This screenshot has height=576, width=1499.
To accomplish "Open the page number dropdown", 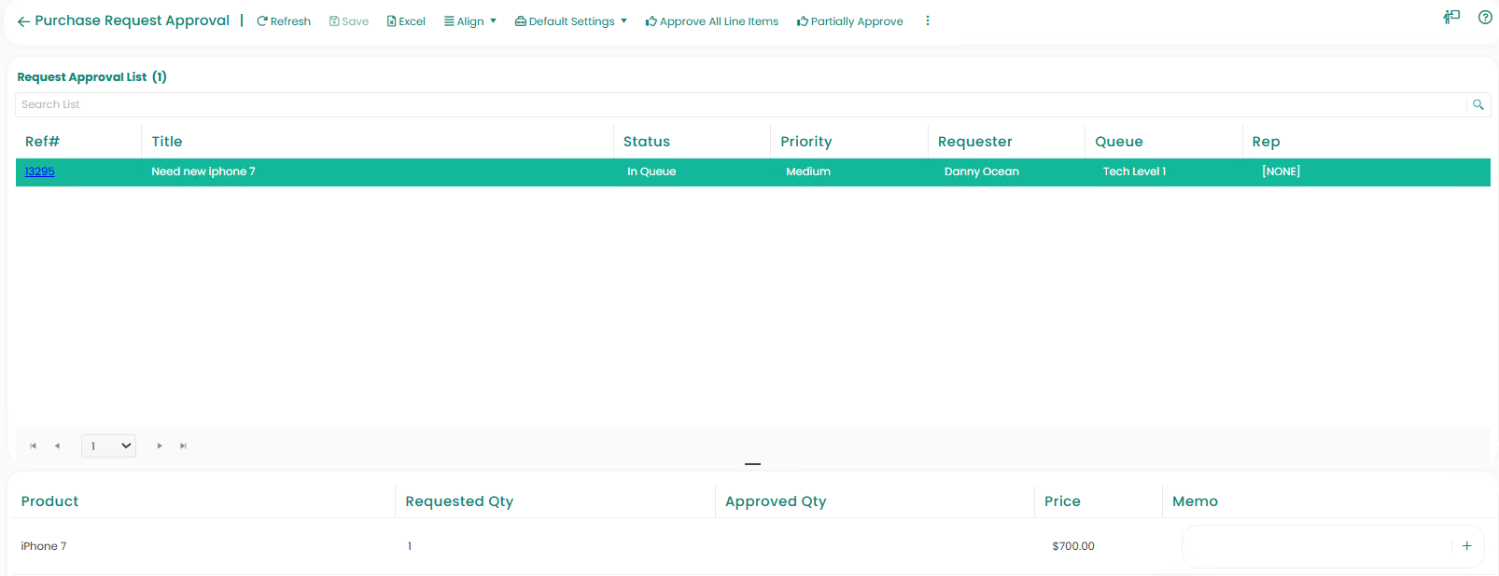I will [108, 446].
